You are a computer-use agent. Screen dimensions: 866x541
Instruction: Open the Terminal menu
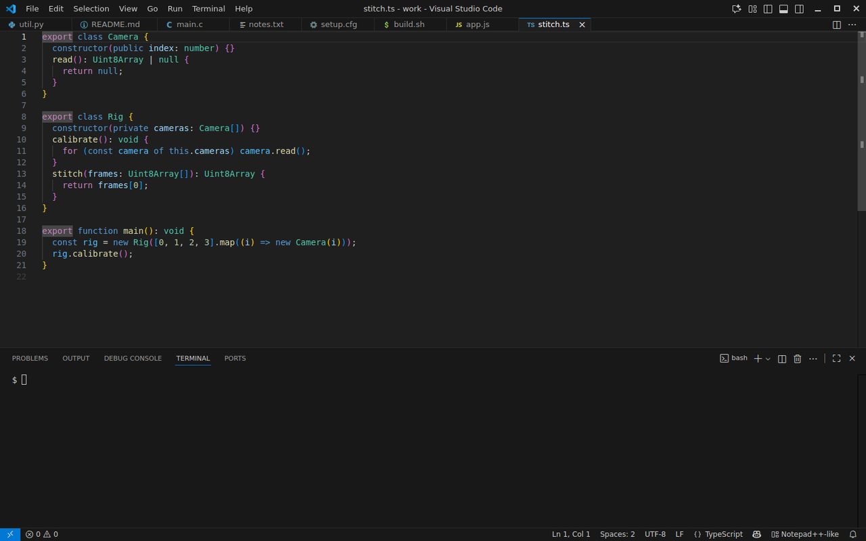tap(208, 9)
